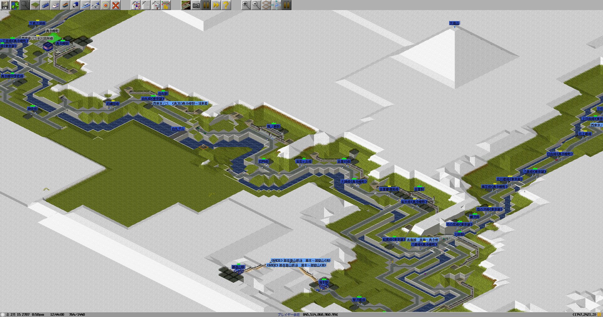
Task: Click the 北川橋停(東京都) stop label
Action: coord(509,179)
